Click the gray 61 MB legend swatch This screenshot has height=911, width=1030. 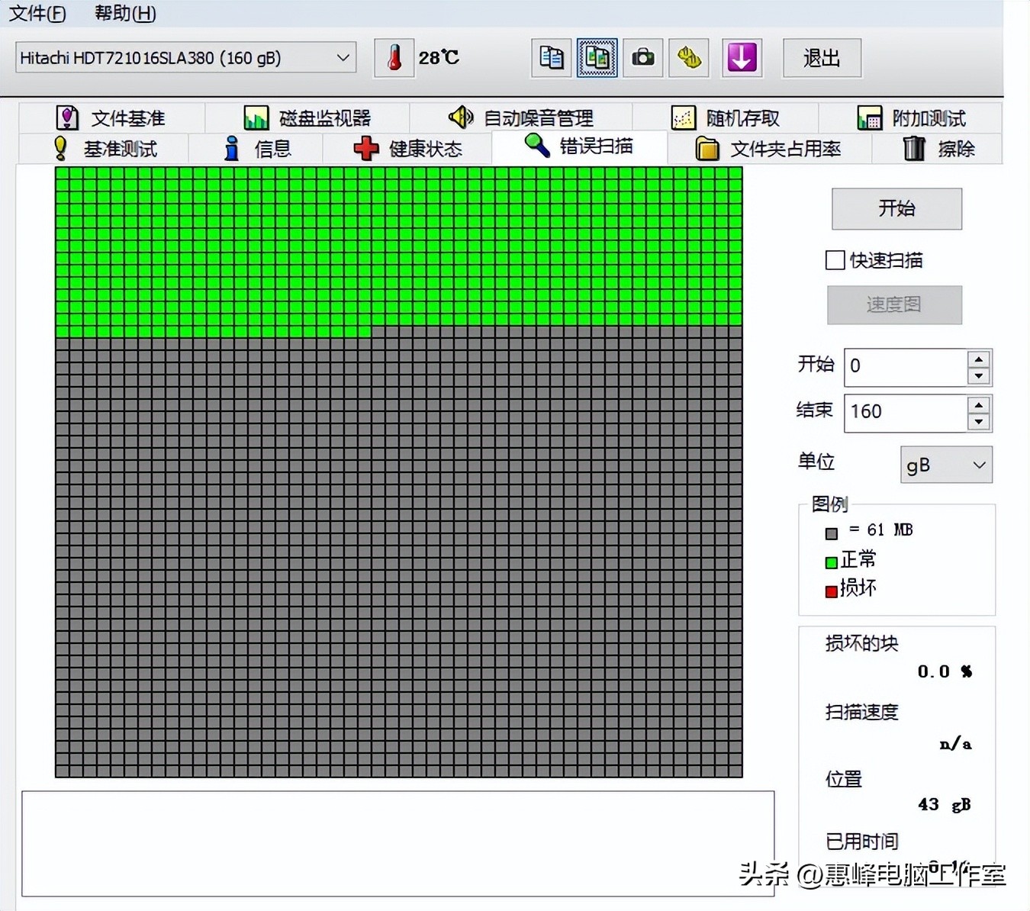coord(832,533)
